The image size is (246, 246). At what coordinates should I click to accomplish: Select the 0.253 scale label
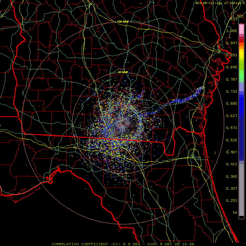[x=232, y=201]
